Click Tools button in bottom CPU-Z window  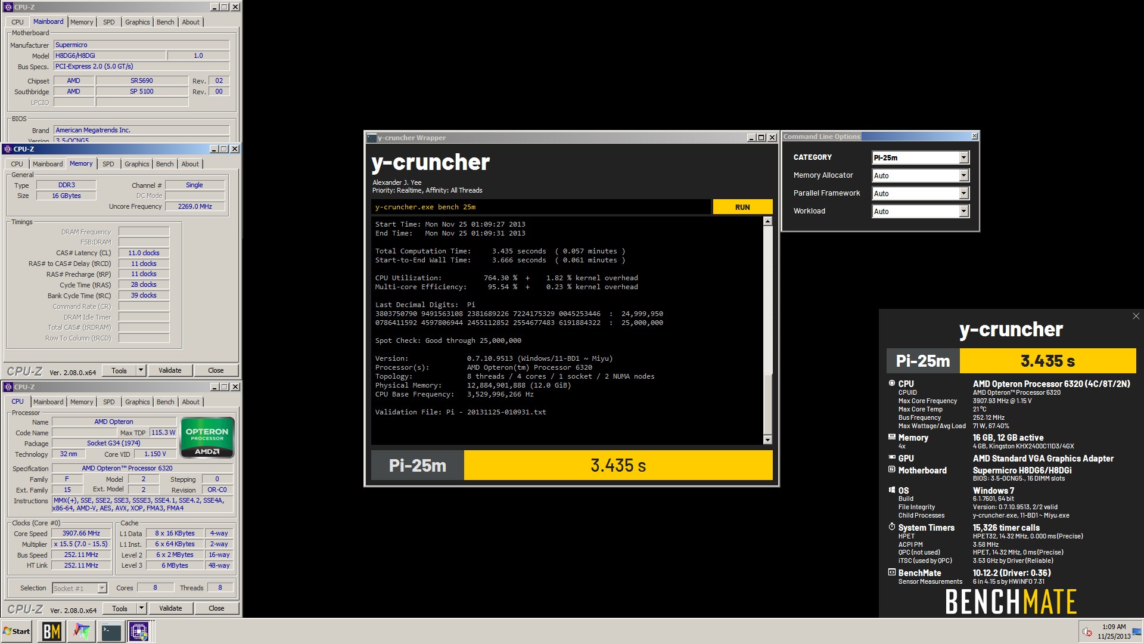[120, 608]
